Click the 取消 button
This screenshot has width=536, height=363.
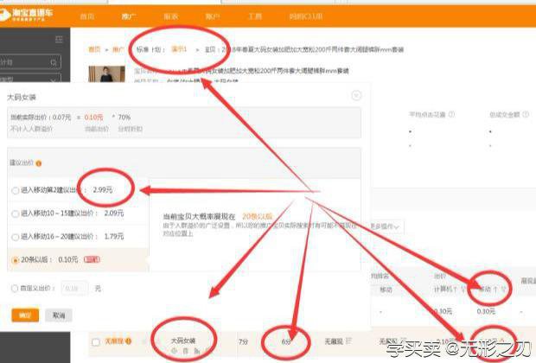click(x=59, y=315)
